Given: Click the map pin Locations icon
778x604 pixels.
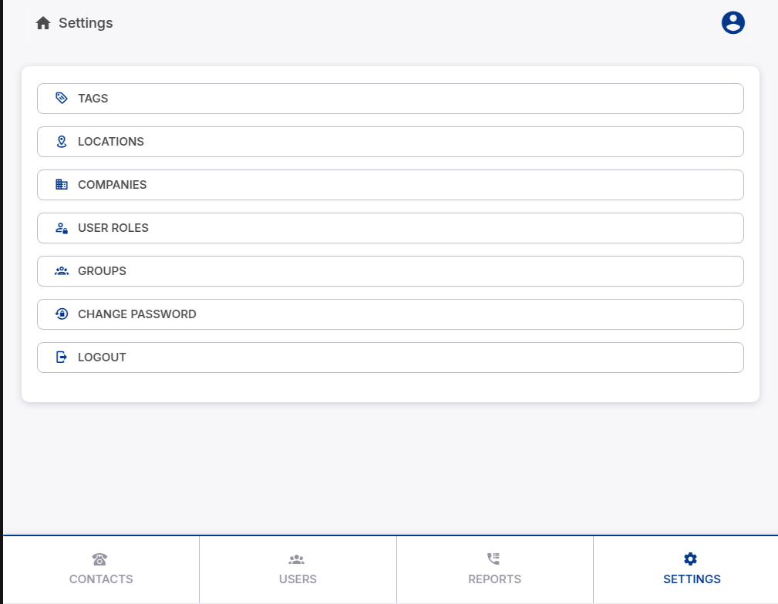Looking at the screenshot, I should click(62, 142).
